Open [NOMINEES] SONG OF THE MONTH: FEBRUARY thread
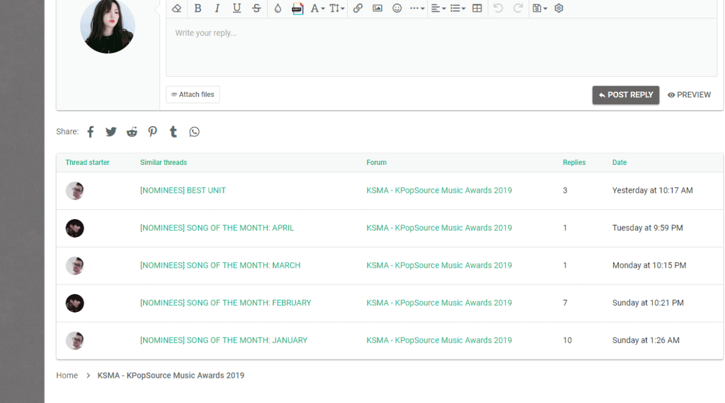The width and height of the screenshot is (725, 403). [x=225, y=303]
